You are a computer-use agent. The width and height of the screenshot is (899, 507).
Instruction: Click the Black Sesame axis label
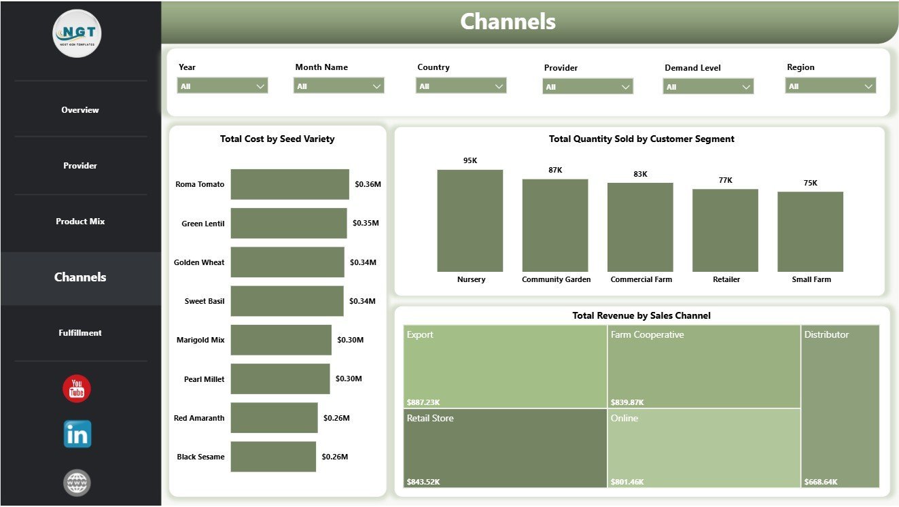200,457
